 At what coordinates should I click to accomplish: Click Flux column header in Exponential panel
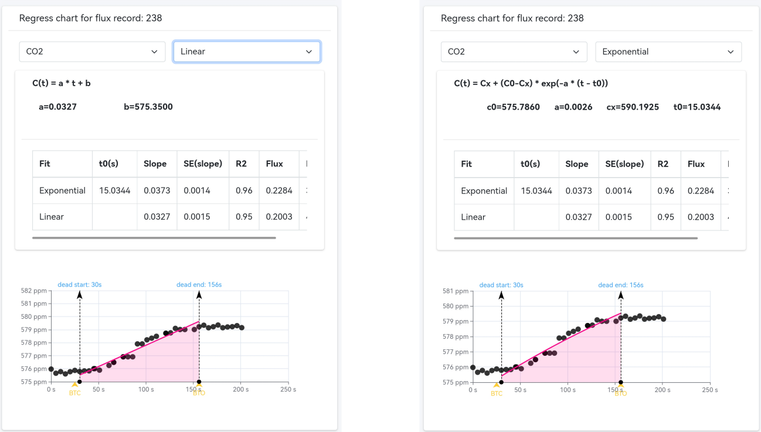click(x=696, y=164)
